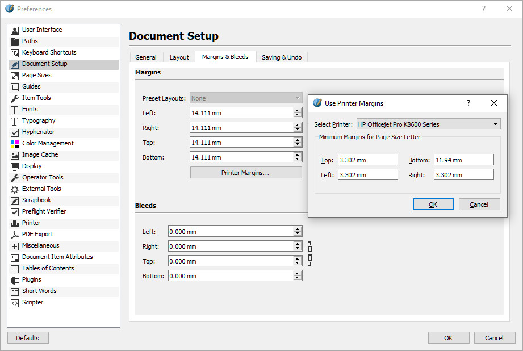Screen dimensions: 523x351
Task: Click the Defaults button
Action: coord(27,338)
